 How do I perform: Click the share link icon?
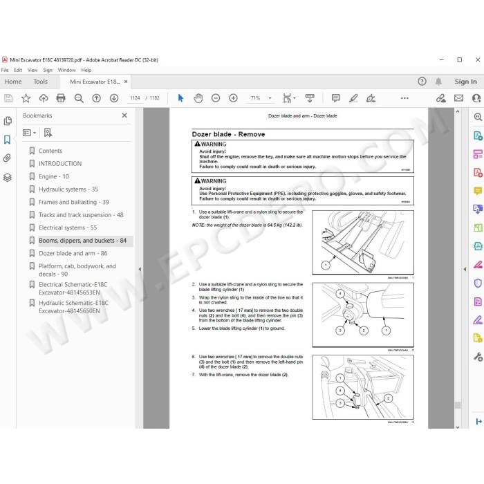441,98
